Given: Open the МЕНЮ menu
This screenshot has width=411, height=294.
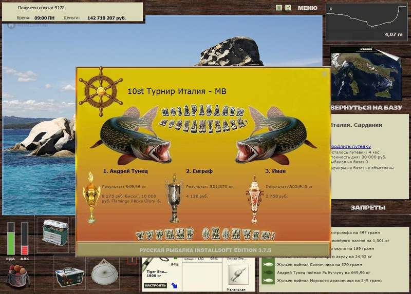Looking at the screenshot, I should [x=307, y=8].
